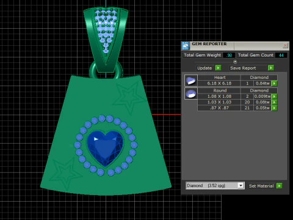Select the pavé-set bail at the top
The height and width of the screenshot is (220, 293).
[106, 40]
